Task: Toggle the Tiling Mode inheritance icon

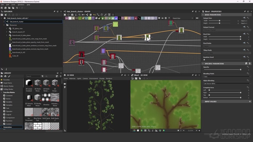Action: tap(244, 50)
